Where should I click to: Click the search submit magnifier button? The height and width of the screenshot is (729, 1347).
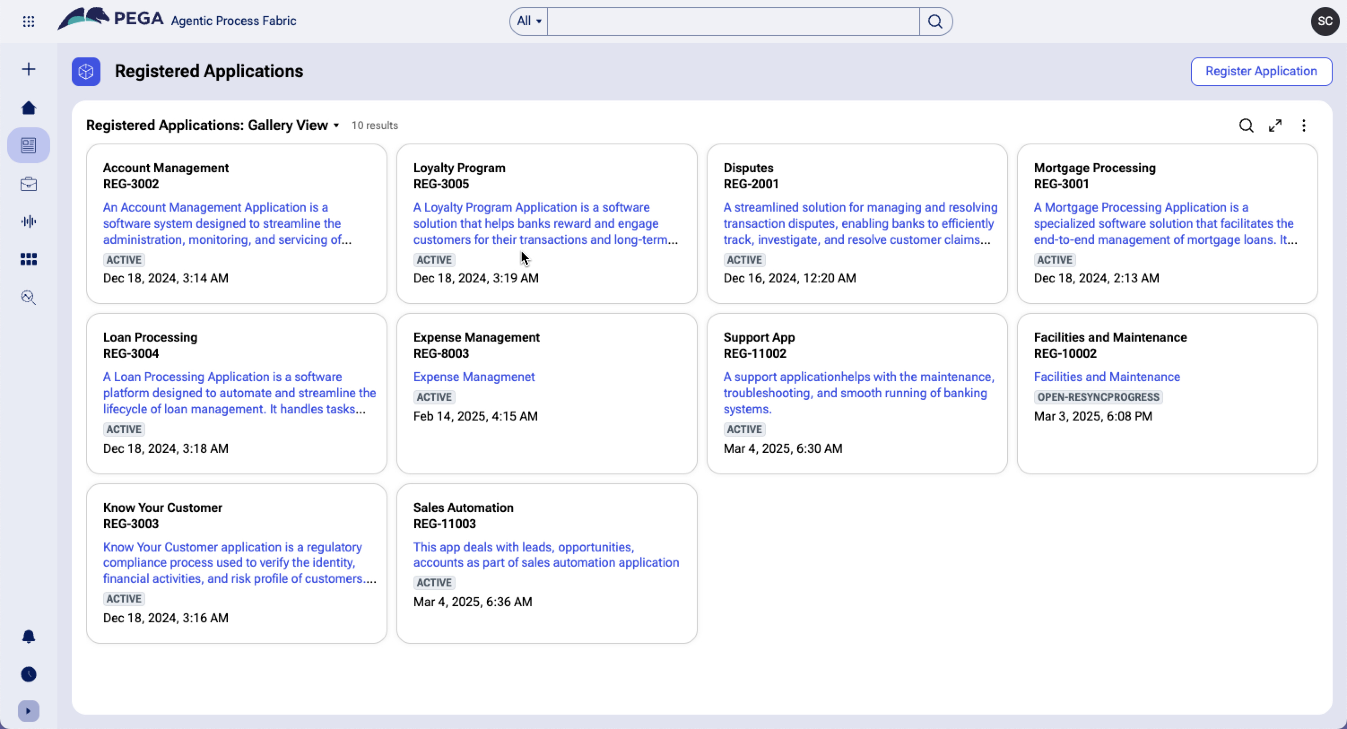[935, 22]
